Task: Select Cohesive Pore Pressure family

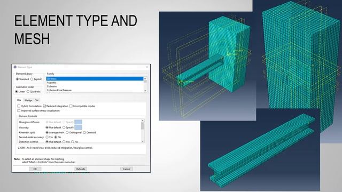Action: coord(95,90)
